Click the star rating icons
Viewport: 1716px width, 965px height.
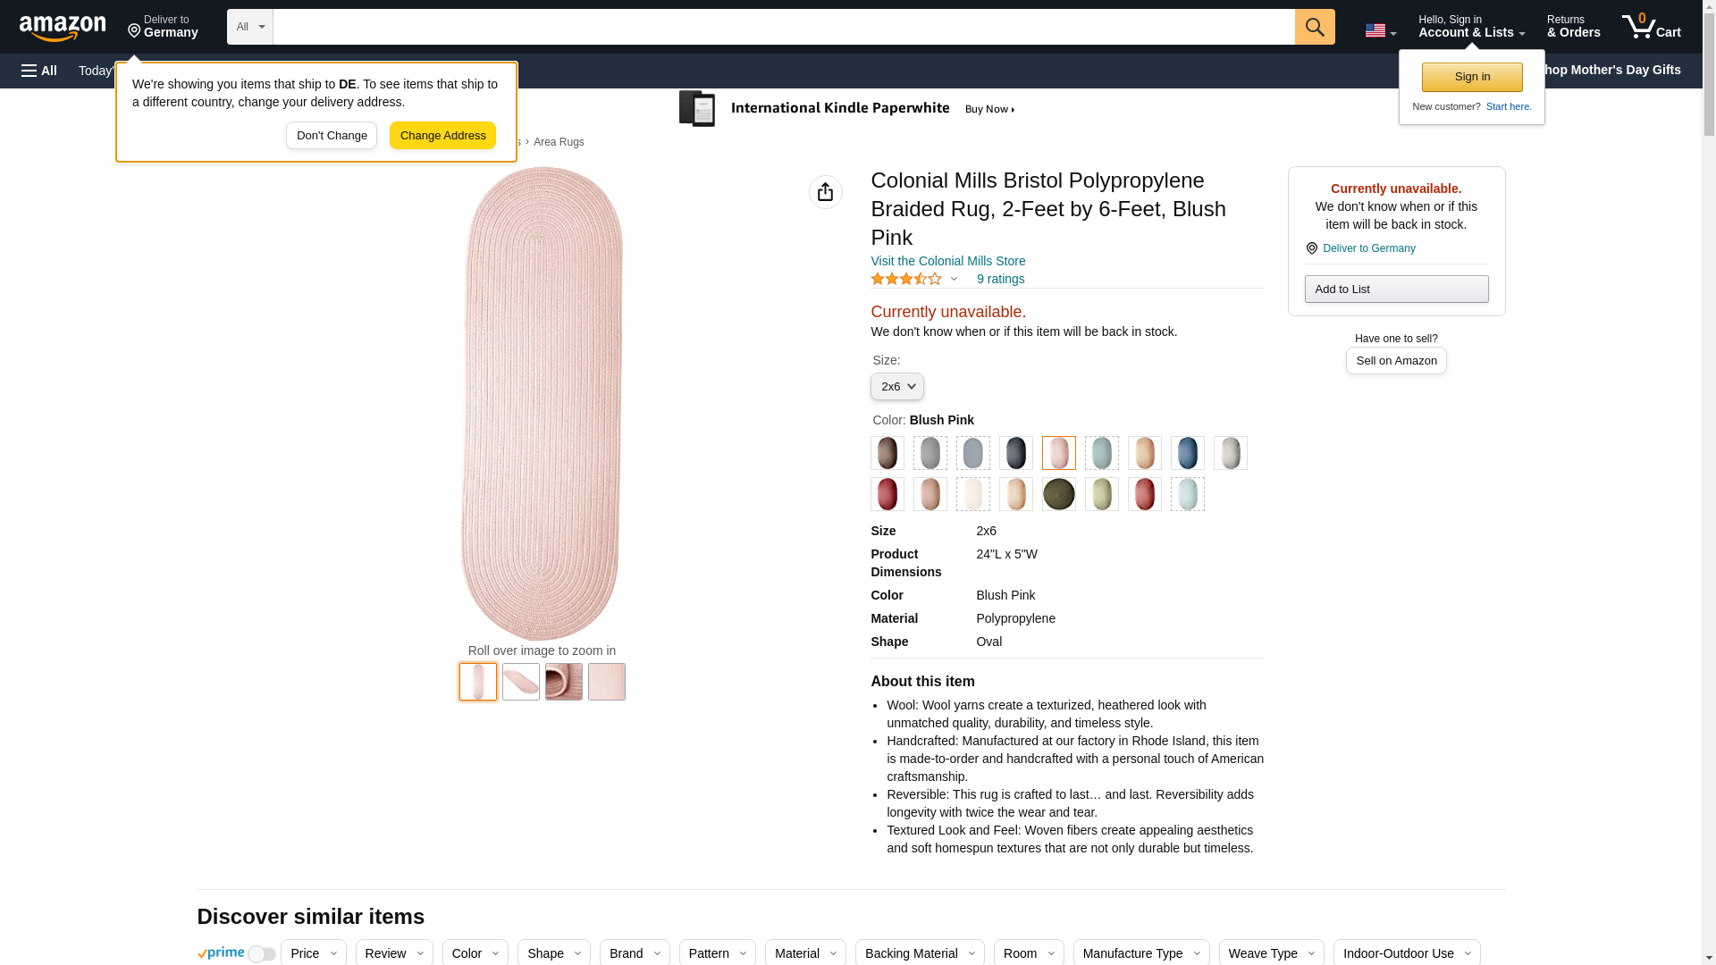[x=905, y=280]
